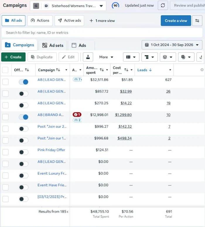
Task: Sort by the Amount spent arrows
Action: point(102,70)
